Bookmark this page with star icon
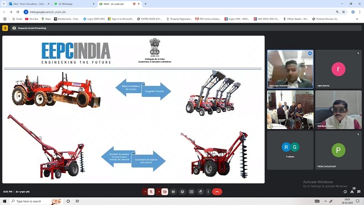 (344, 12)
